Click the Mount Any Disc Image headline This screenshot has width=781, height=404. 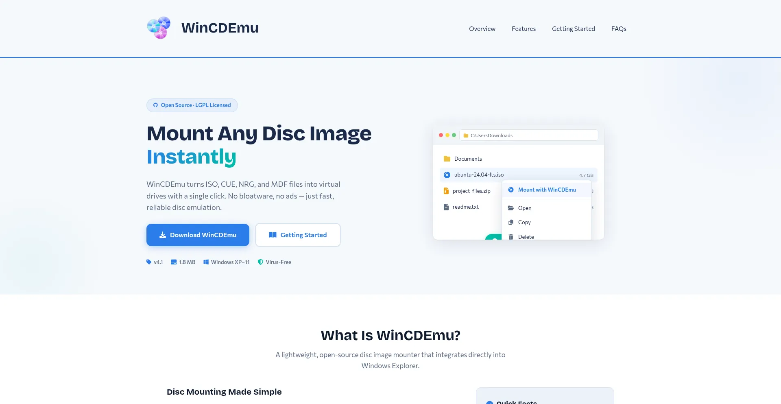pyautogui.click(x=259, y=133)
